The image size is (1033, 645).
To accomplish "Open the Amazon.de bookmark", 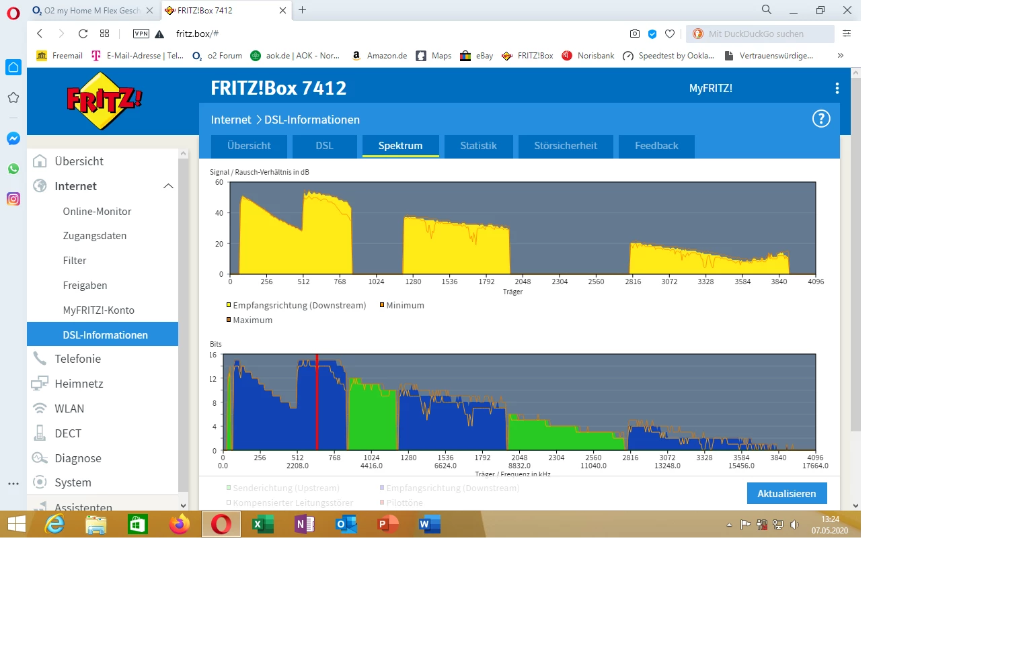I will click(379, 56).
